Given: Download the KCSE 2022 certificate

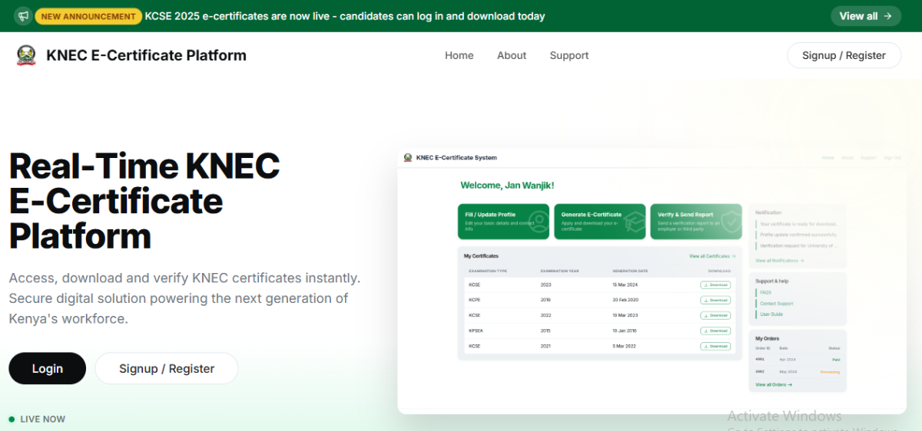Looking at the screenshot, I should pyautogui.click(x=715, y=315).
